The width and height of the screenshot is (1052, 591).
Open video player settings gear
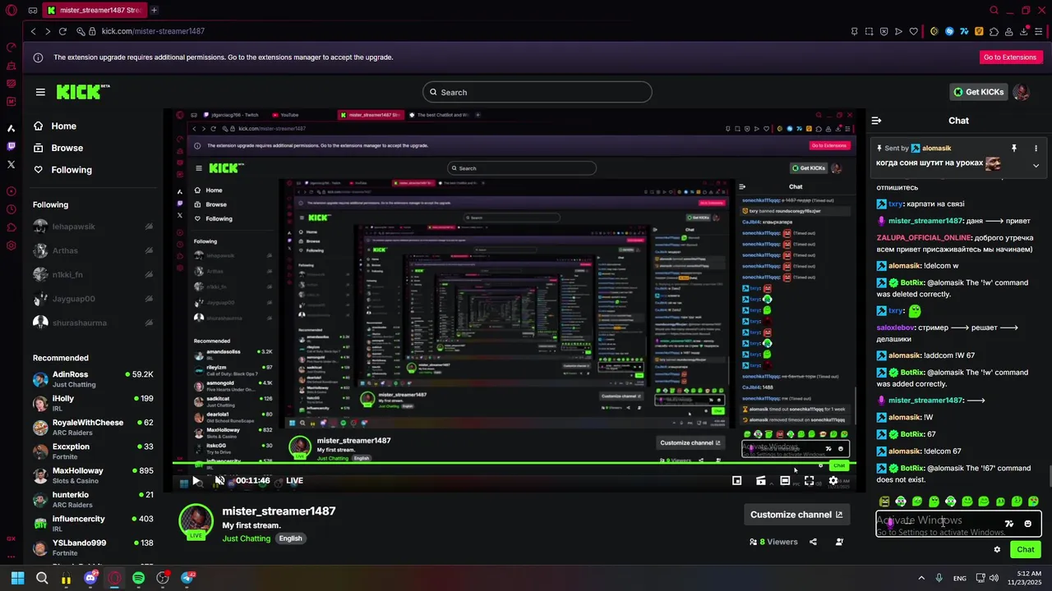click(x=833, y=480)
